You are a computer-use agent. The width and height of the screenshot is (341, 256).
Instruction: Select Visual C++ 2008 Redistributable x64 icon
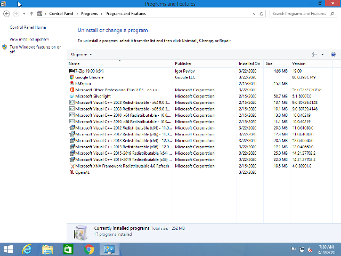coord(72,102)
